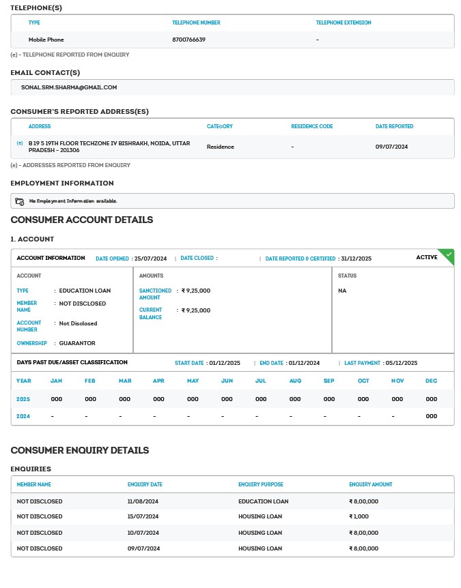Image resolution: width=461 pixels, height=588 pixels.
Task: Click the Residence Code column header
Action: [x=312, y=126]
